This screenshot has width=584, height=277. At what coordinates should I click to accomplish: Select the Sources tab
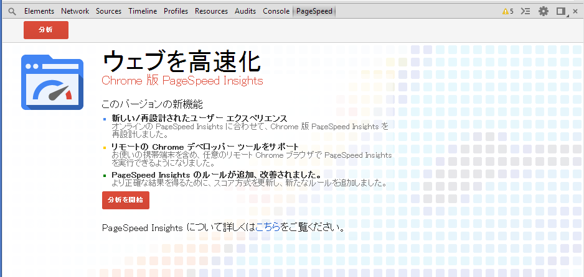tap(108, 11)
